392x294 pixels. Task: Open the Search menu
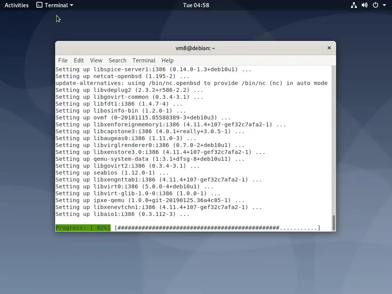point(118,60)
